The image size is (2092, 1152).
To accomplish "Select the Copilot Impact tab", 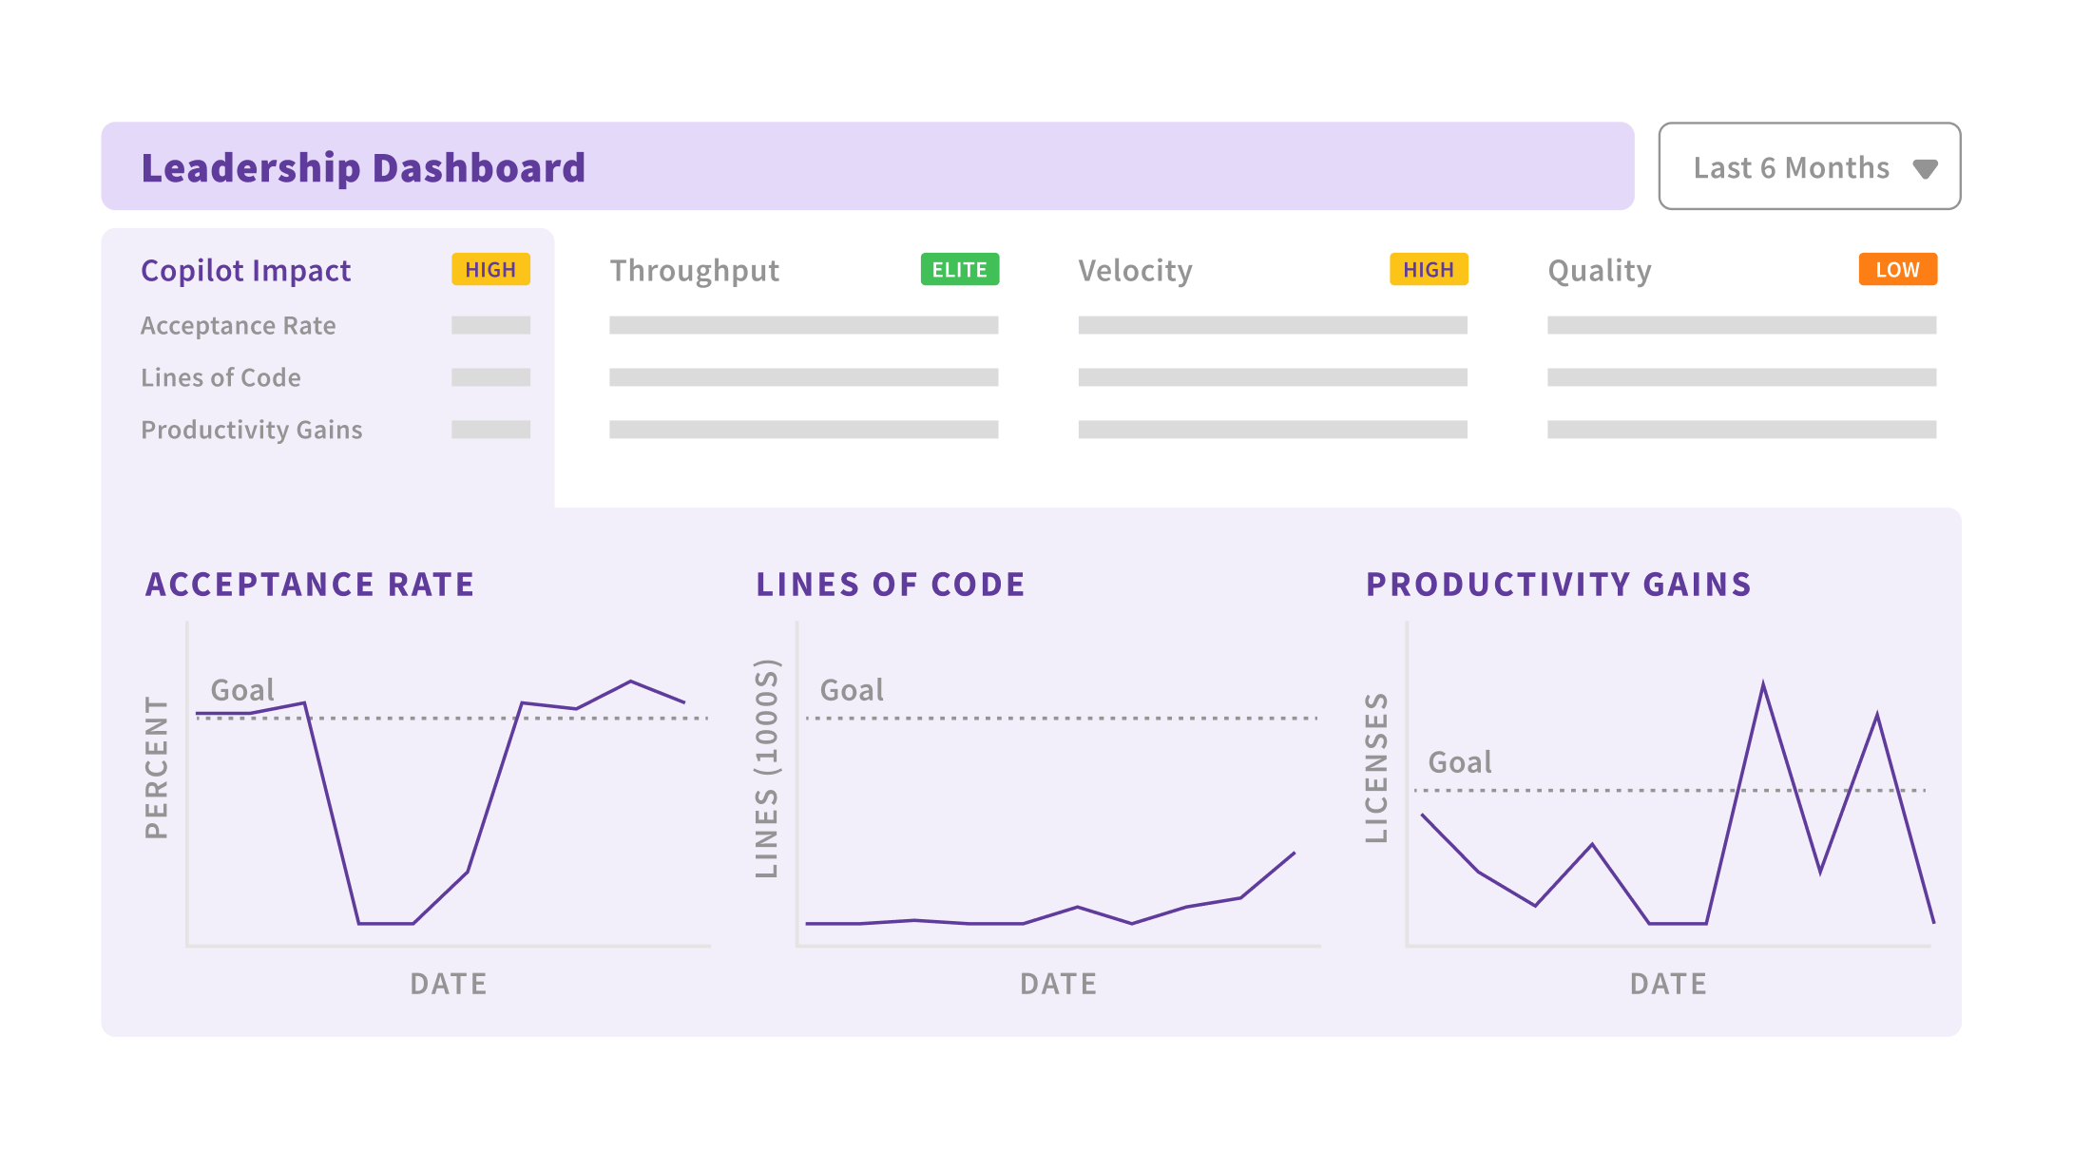I will (246, 271).
